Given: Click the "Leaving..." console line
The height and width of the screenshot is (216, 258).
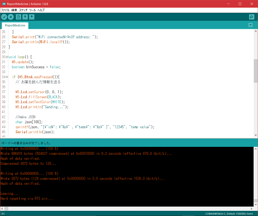Looking at the screenshot, I should 9,194.
